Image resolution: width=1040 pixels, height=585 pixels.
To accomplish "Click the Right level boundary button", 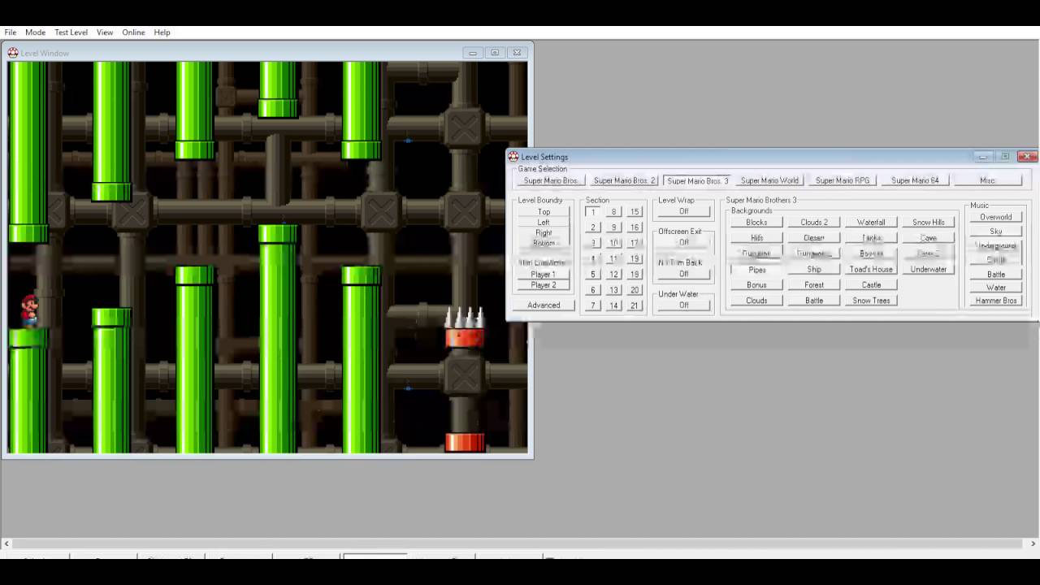I will click(544, 232).
